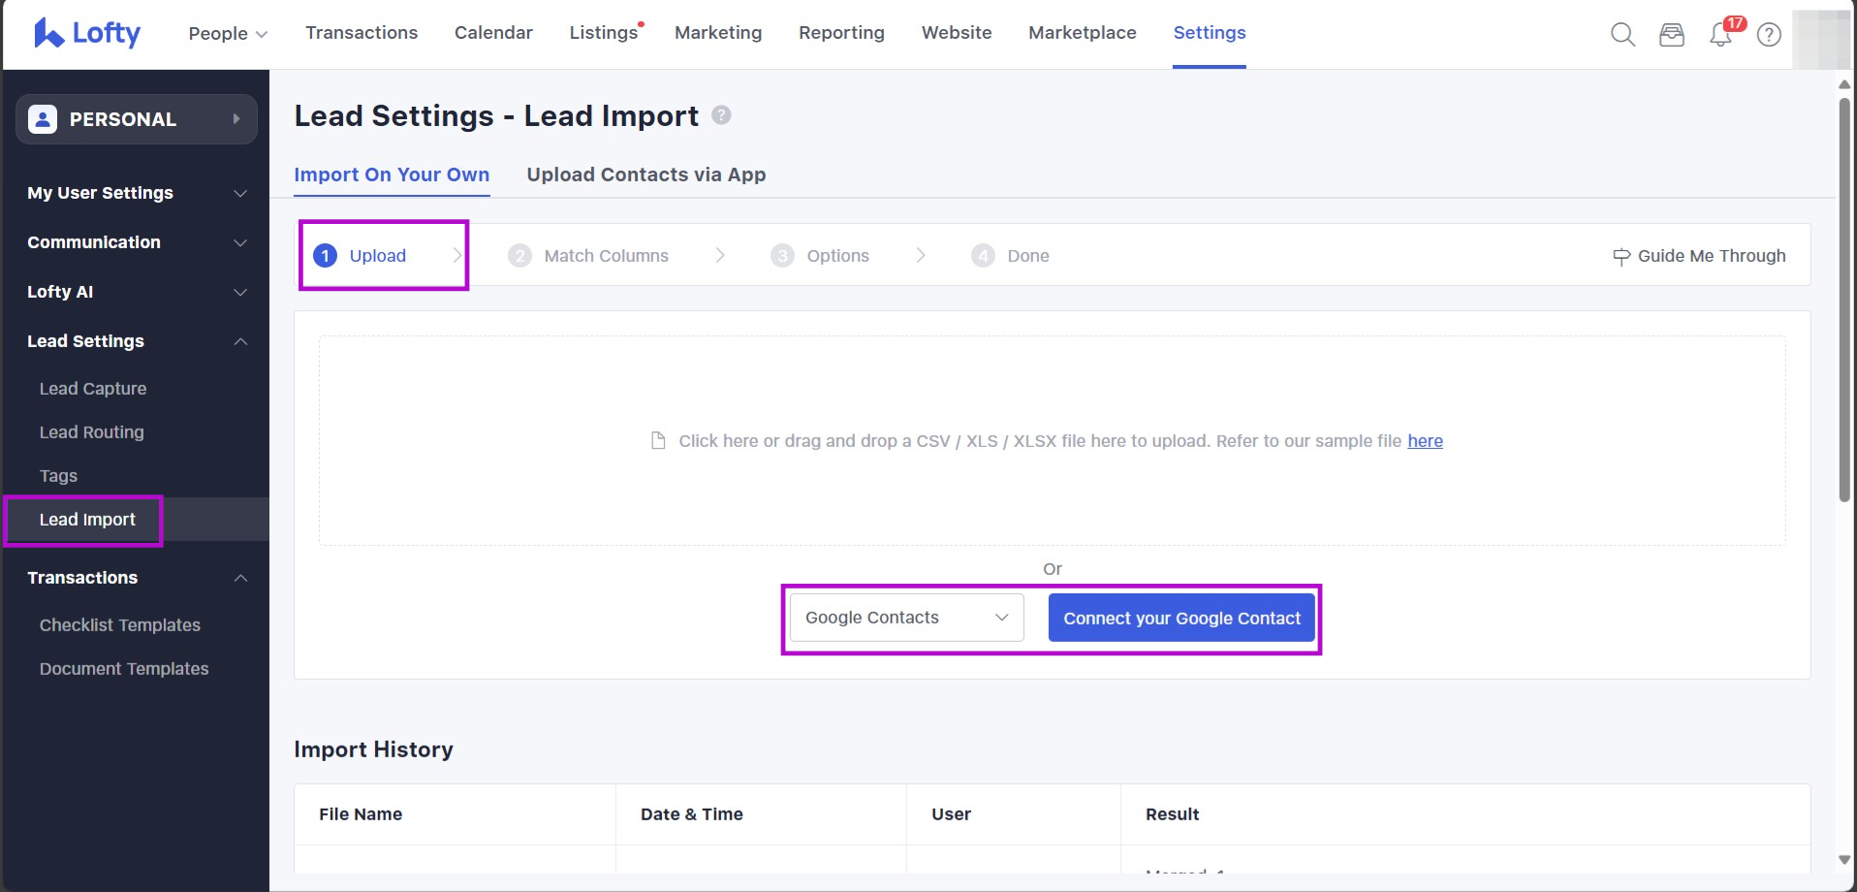Click the Lofty logo icon

(48, 33)
